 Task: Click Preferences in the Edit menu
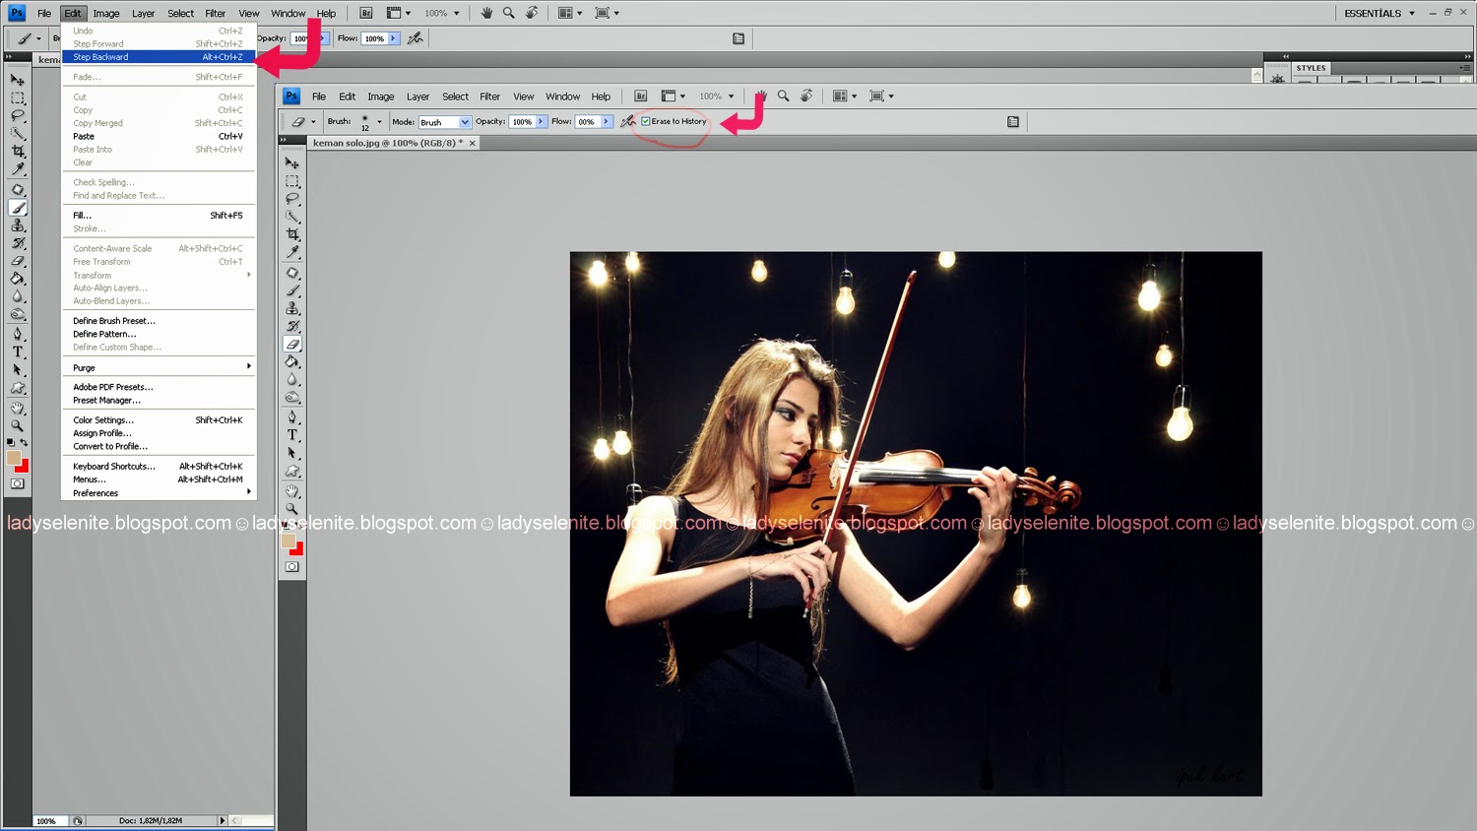[96, 493]
